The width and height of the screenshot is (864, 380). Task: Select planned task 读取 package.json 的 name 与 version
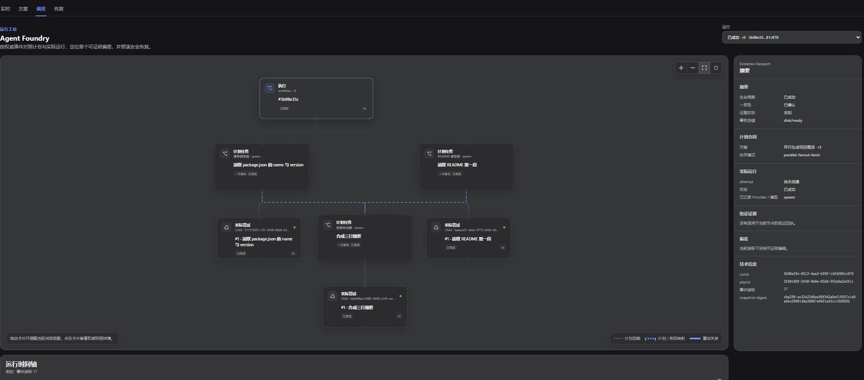262,167
